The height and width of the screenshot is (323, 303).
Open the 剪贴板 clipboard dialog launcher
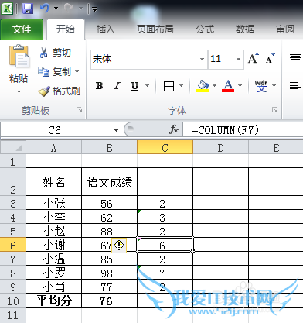80,110
